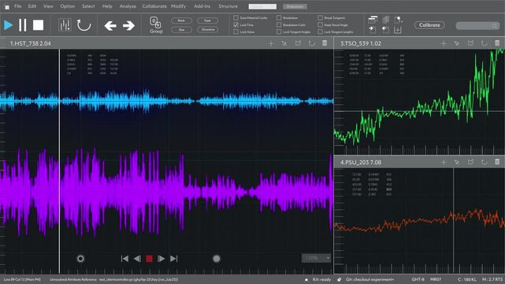Open the Modify menu

pyautogui.click(x=178, y=6)
